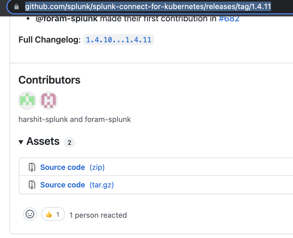Click the '1 person reacted' text
This screenshot has height=238, width=293.
coord(98,215)
